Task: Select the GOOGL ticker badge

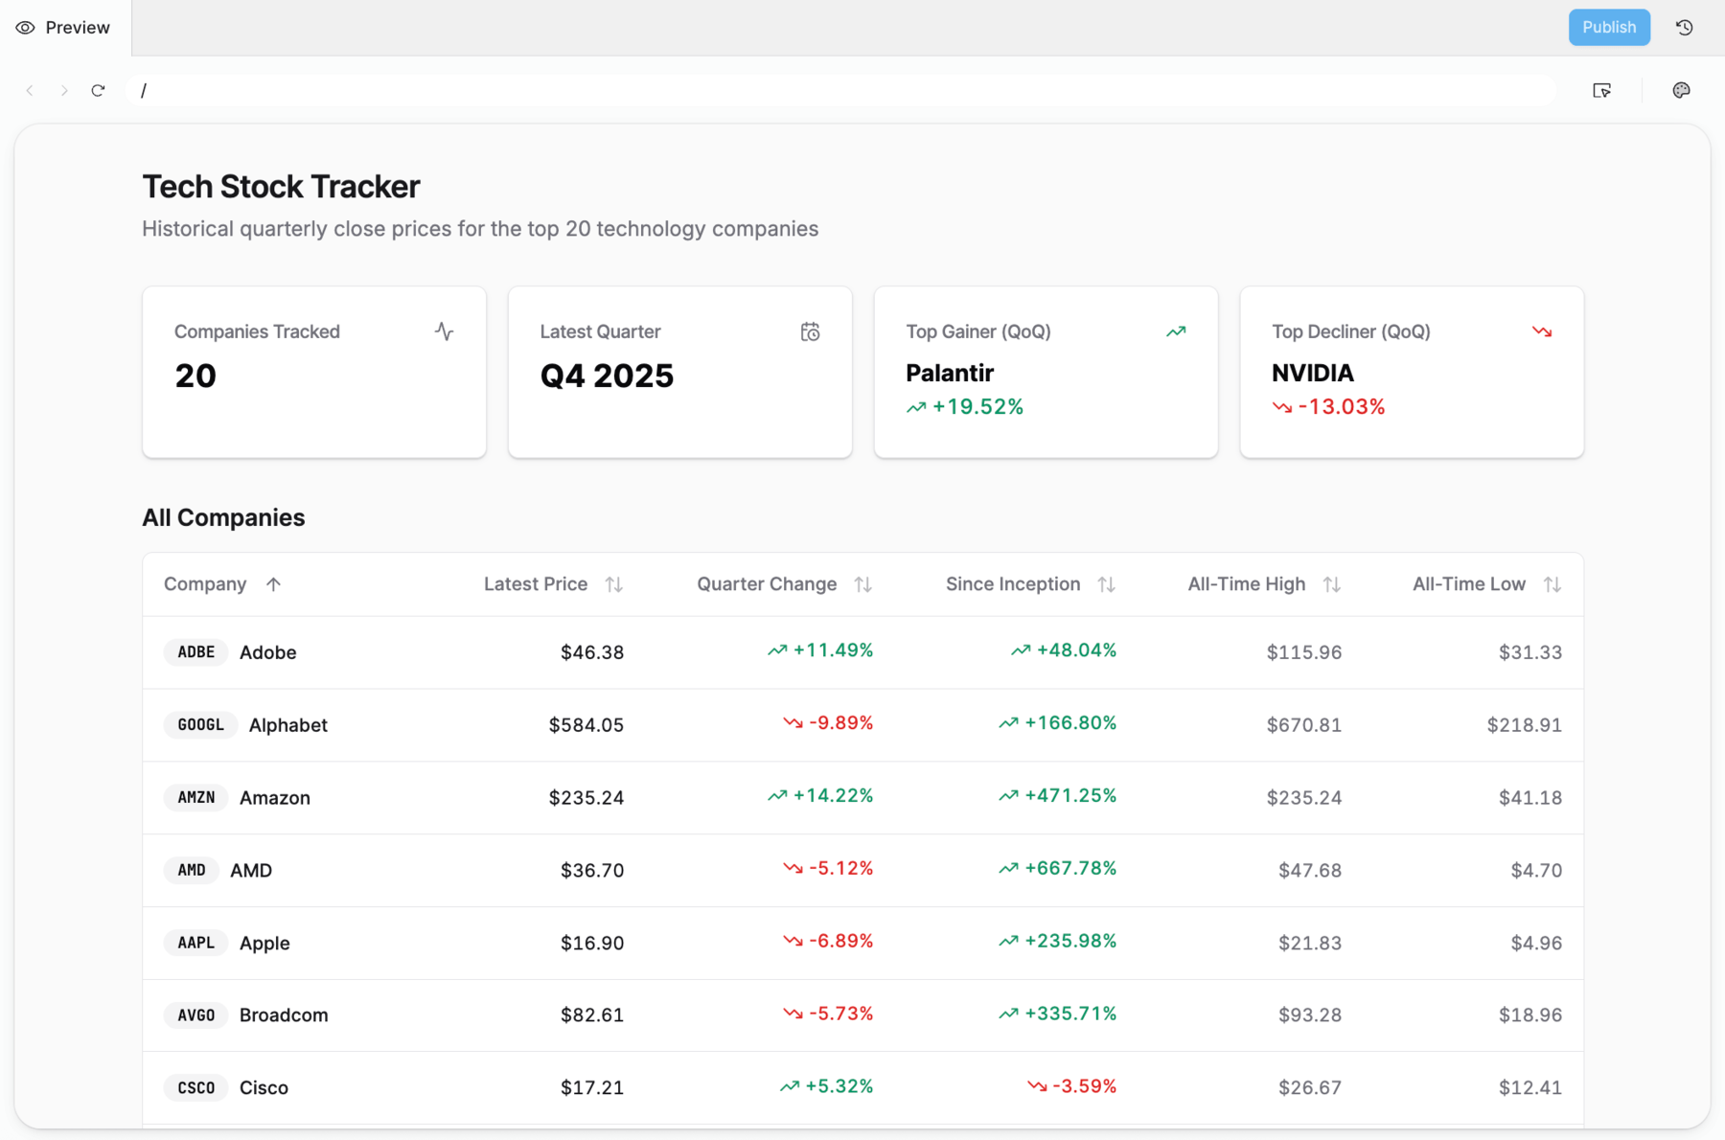Action: pyautogui.click(x=200, y=725)
